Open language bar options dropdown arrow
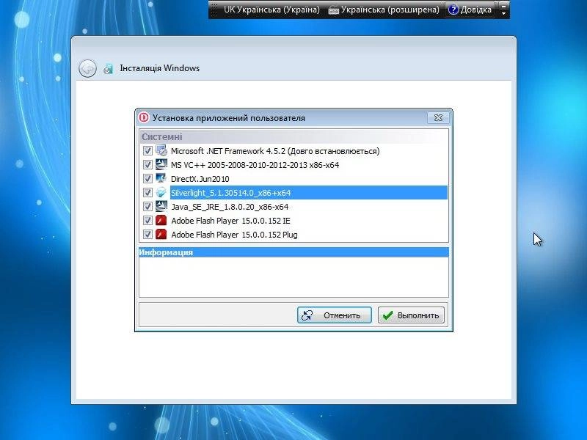 503,13
